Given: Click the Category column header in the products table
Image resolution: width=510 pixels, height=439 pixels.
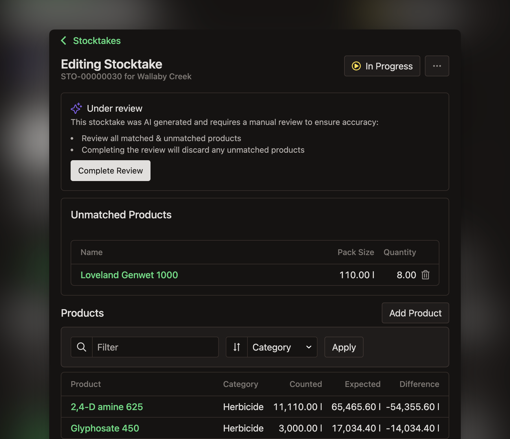Looking at the screenshot, I should [241, 384].
